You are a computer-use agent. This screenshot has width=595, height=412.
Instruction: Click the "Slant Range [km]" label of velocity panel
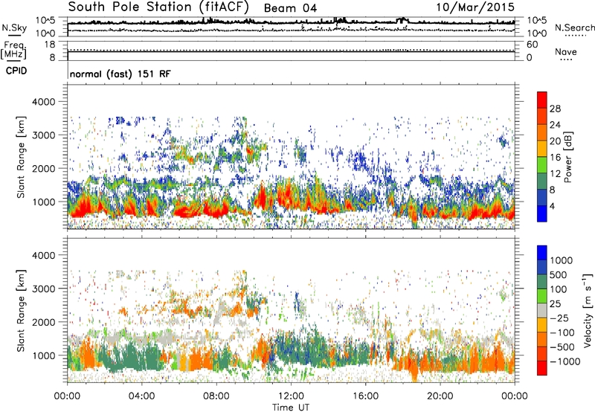point(21,310)
